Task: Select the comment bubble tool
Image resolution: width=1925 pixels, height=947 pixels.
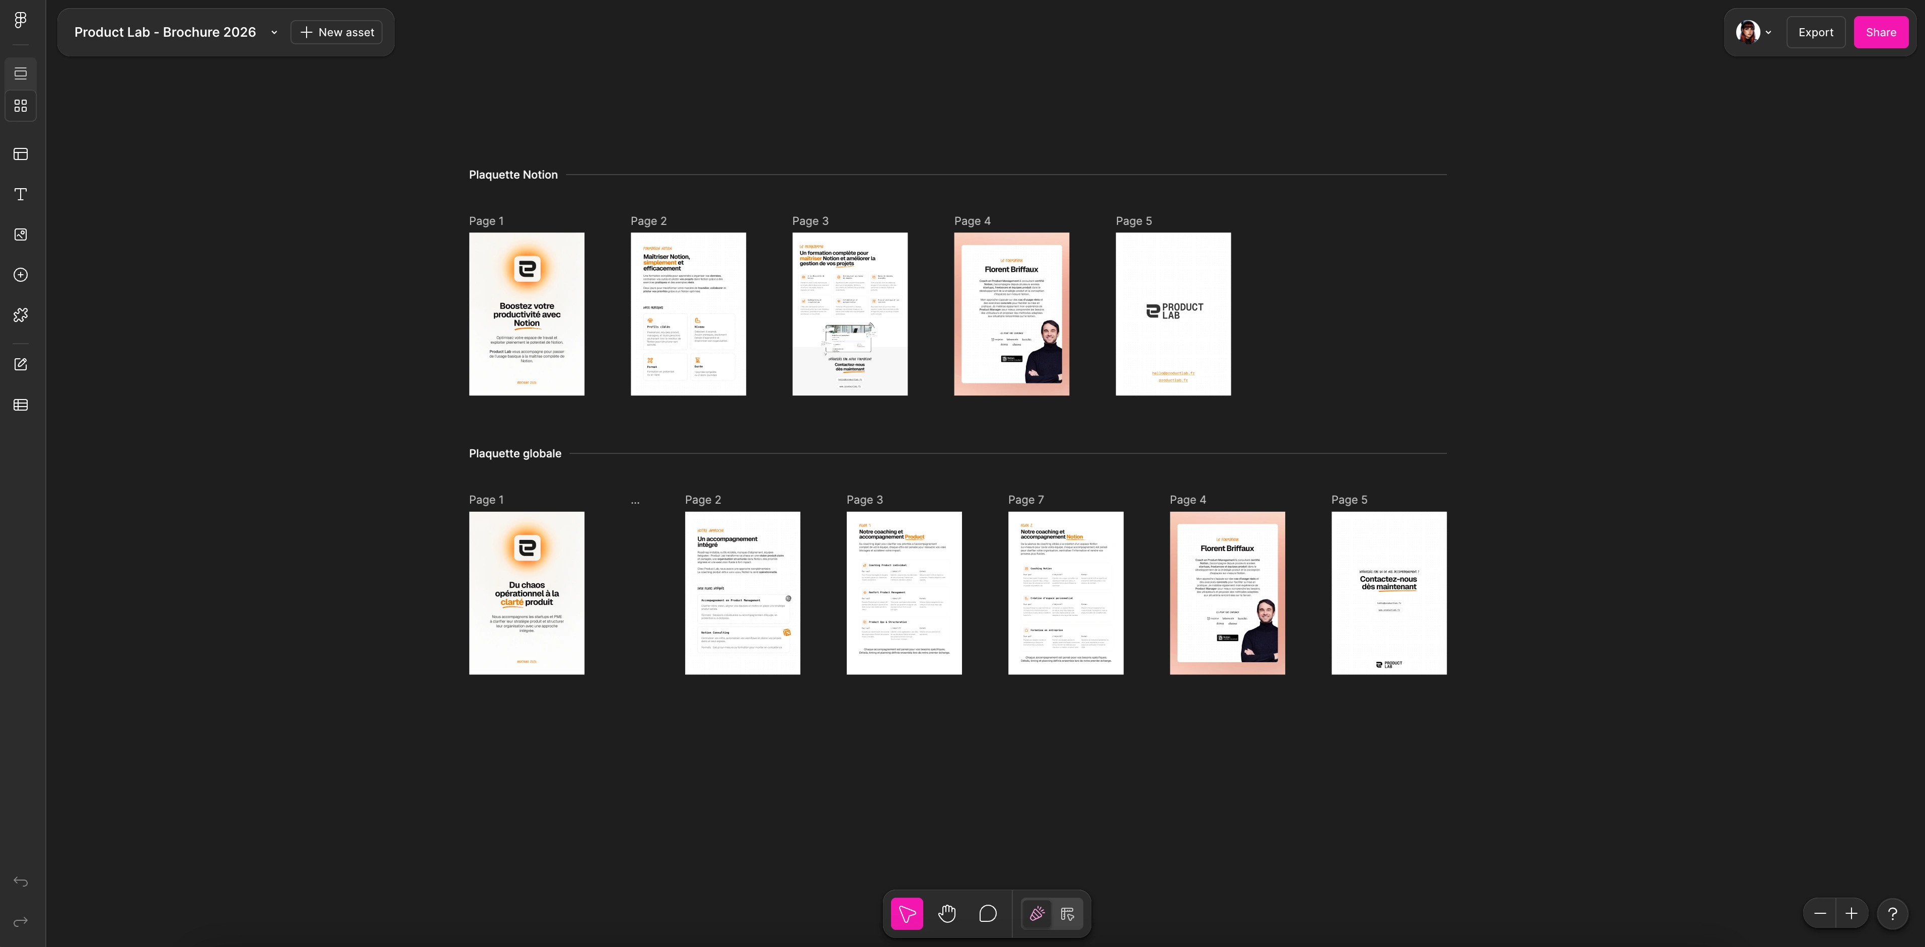Action: [x=987, y=913]
